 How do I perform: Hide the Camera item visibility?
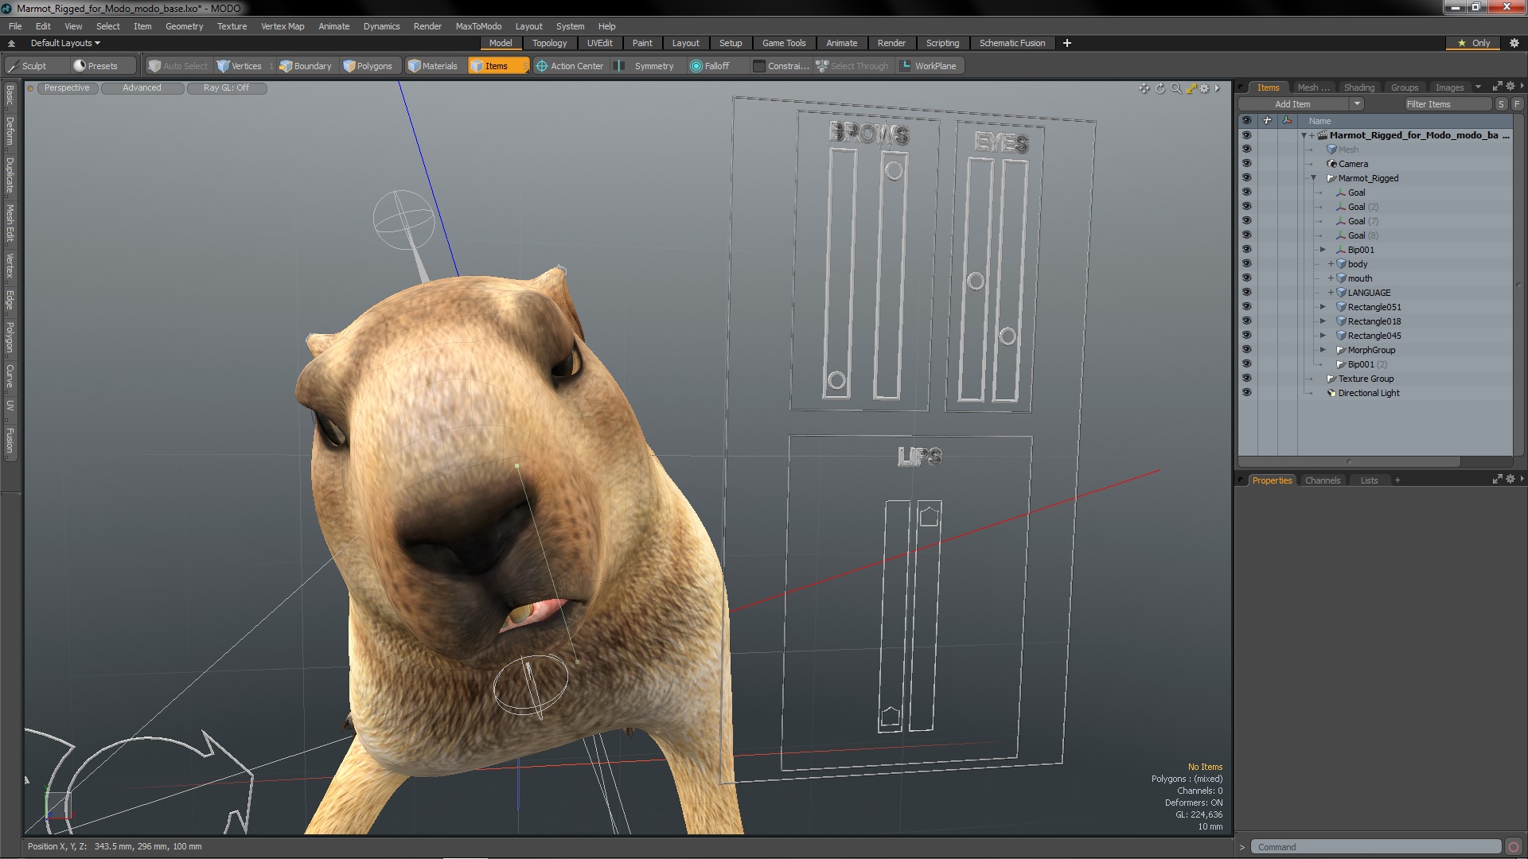(1246, 164)
